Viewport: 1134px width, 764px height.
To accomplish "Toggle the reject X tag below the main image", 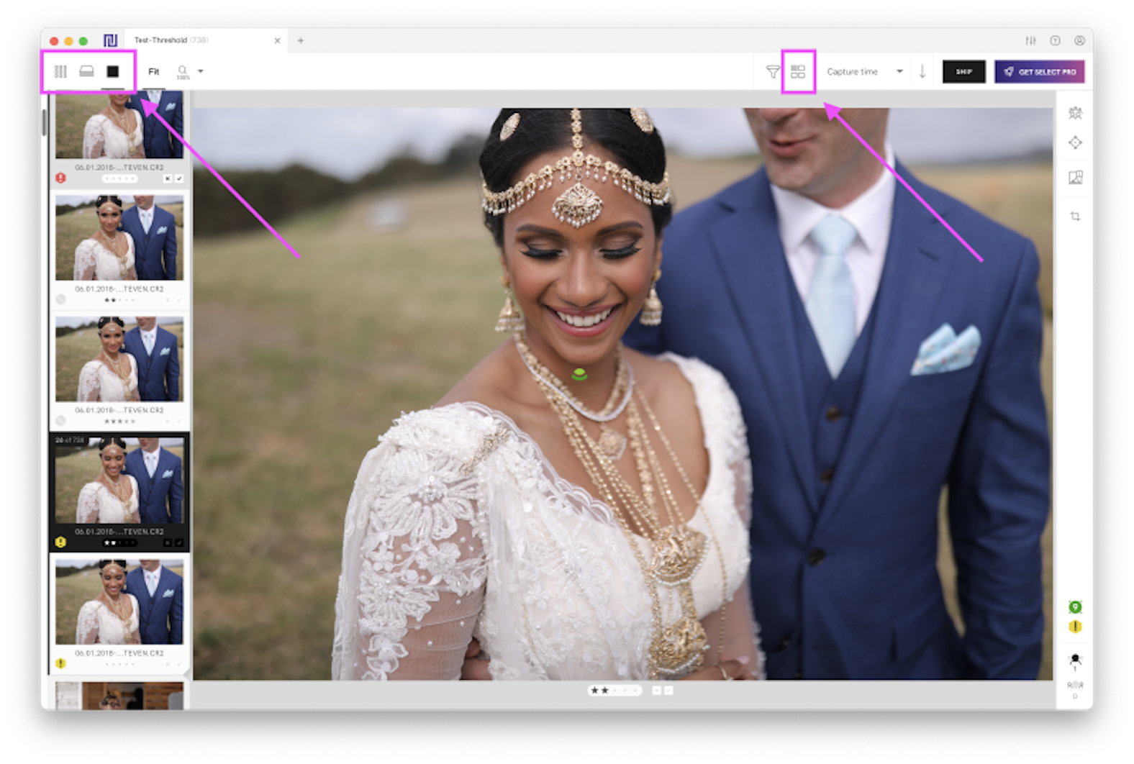I will click(x=656, y=691).
